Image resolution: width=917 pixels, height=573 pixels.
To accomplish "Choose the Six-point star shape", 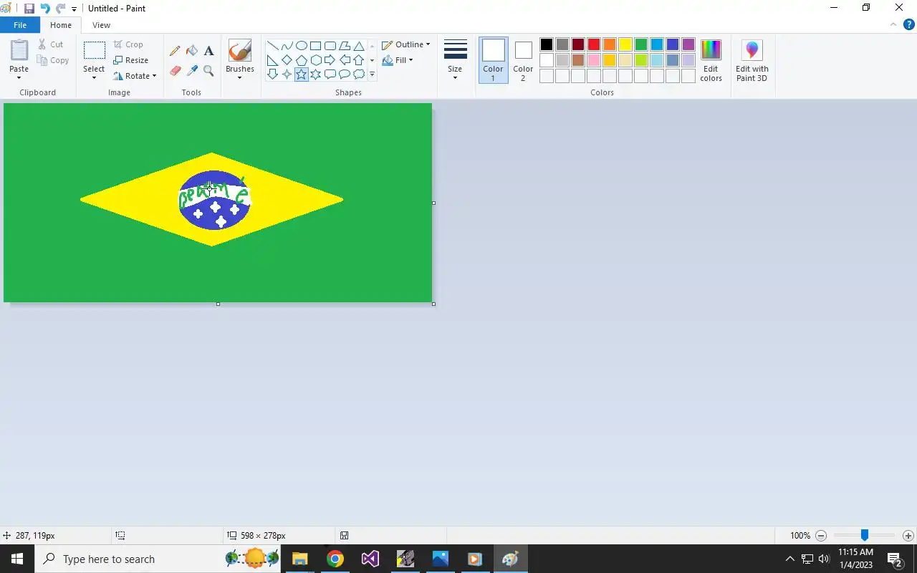I will point(315,74).
